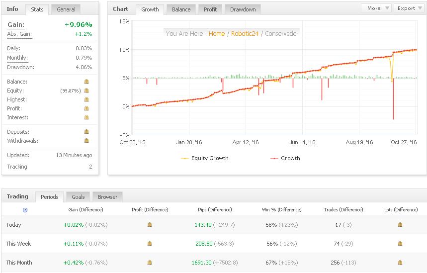Screen dimensions: 427x273
Task: Click the +1.2% absolute gain value
Action: (84, 34)
